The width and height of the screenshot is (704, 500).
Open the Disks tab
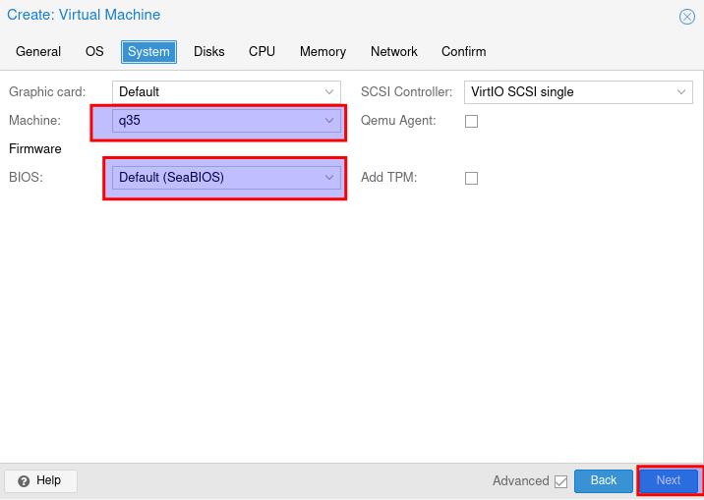pos(208,52)
